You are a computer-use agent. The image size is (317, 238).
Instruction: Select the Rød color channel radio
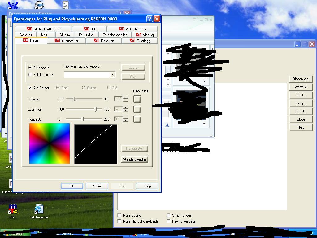(58, 88)
